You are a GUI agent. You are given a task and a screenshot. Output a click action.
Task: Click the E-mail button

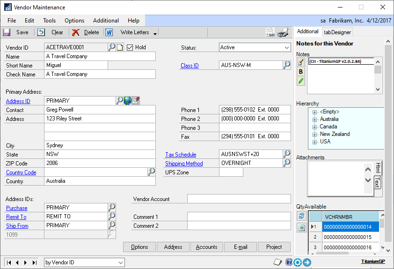[x=241, y=247]
